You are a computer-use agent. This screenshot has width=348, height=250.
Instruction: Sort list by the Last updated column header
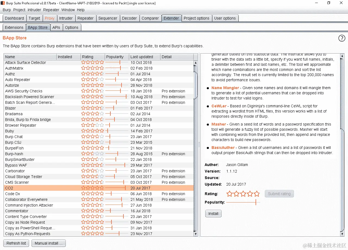click(x=145, y=57)
